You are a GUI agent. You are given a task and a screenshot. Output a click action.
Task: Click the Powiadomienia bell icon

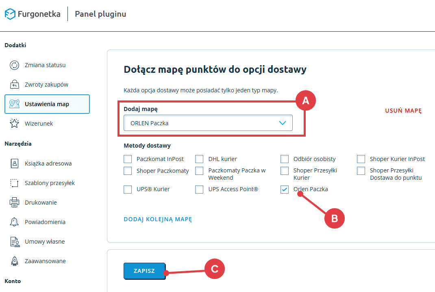[15, 222]
